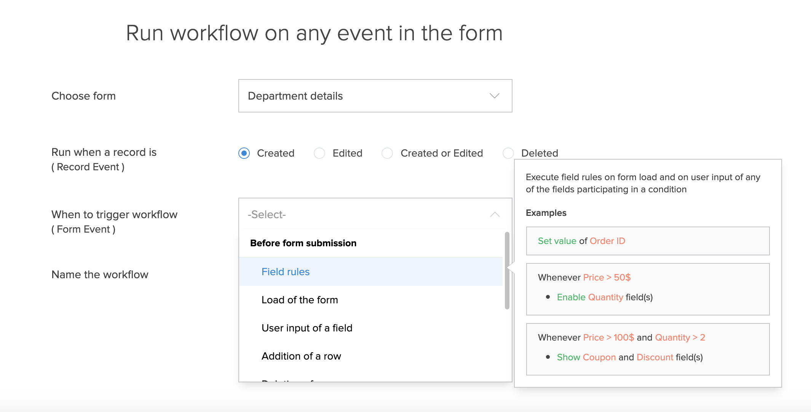Select the Created radio button
The image size is (811, 412).
244,153
